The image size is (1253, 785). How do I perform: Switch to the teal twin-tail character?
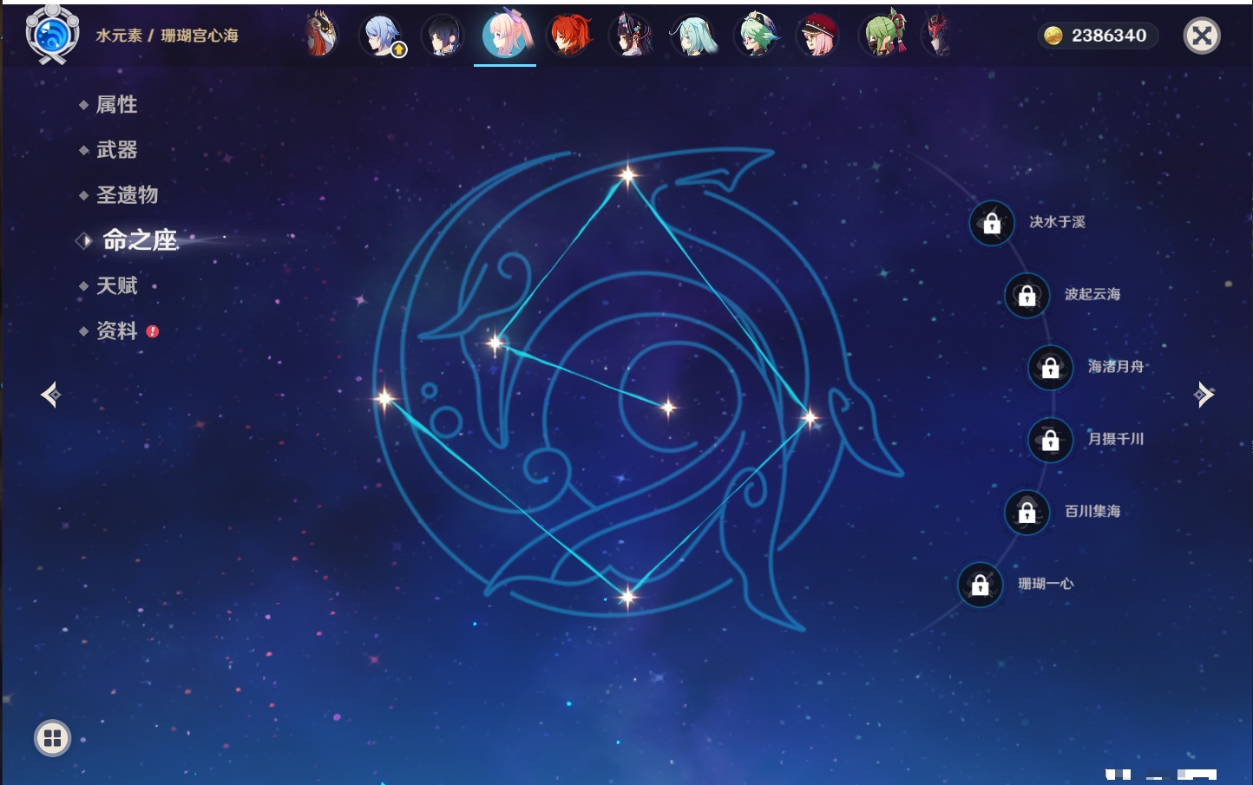click(x=693, y=36)
